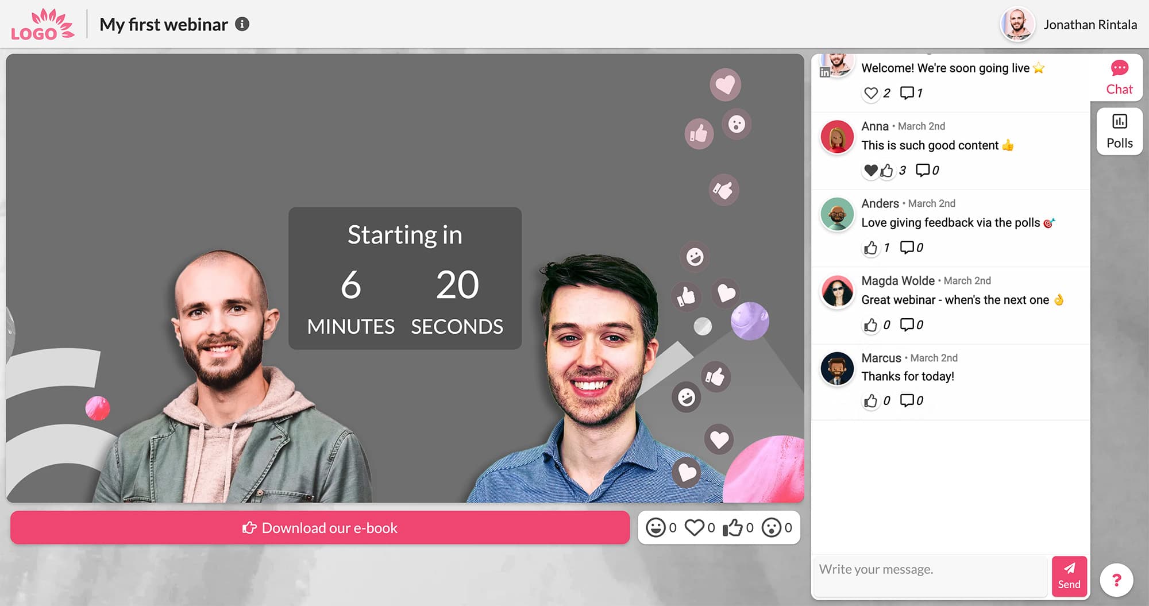Like the welcome message with heart

tap(871, 93)
